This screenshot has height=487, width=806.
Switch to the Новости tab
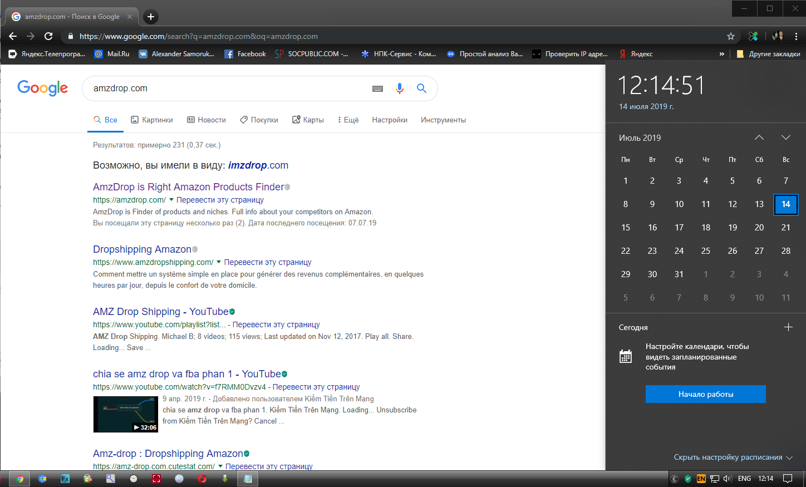[207, 120]
